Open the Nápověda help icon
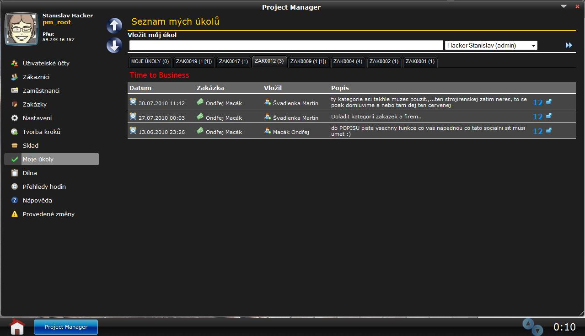585x336 pixels. (15, 200)
